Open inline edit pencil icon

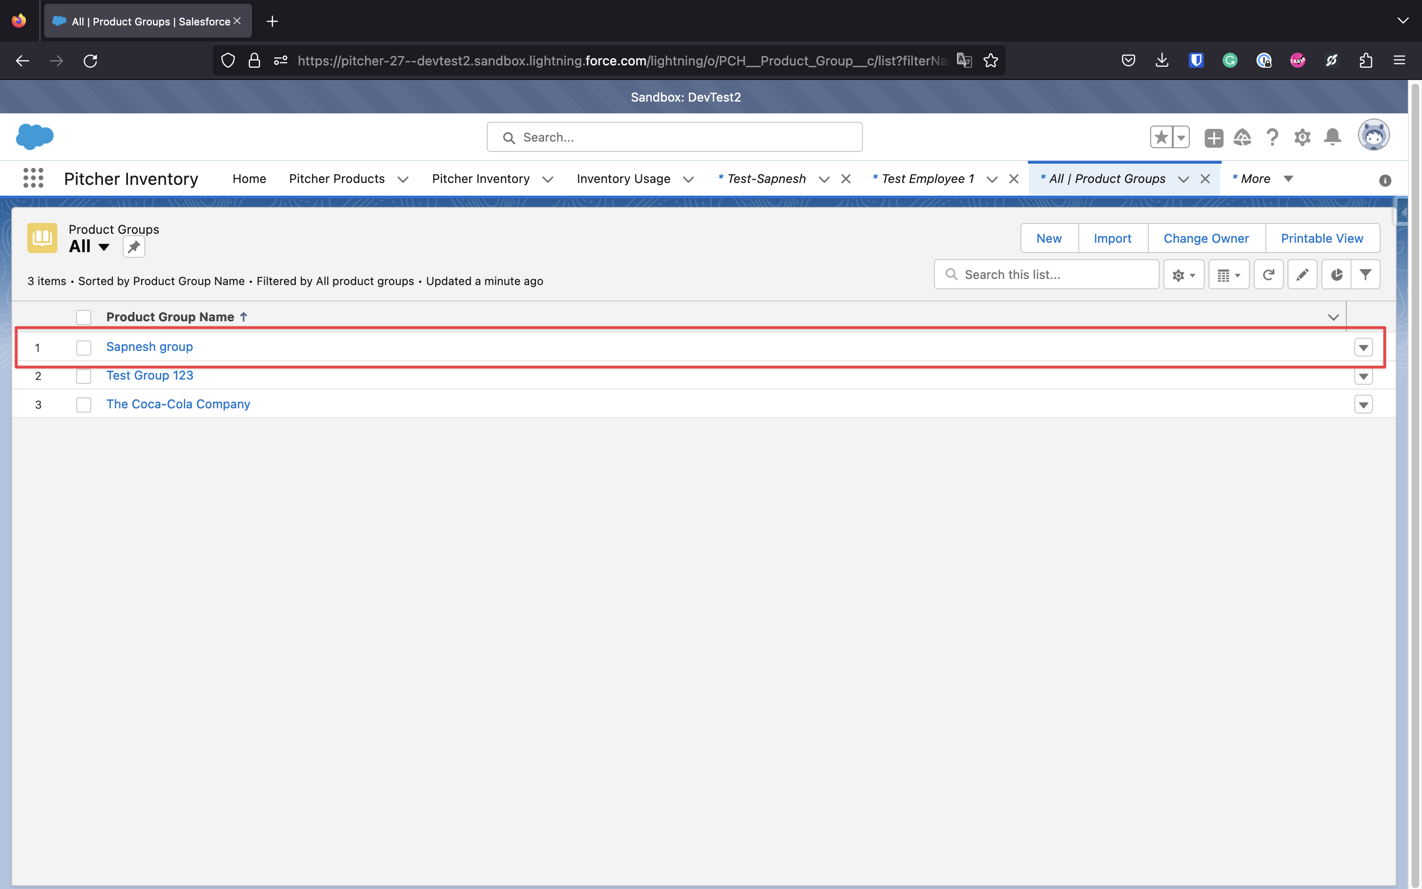(1302, 275)
